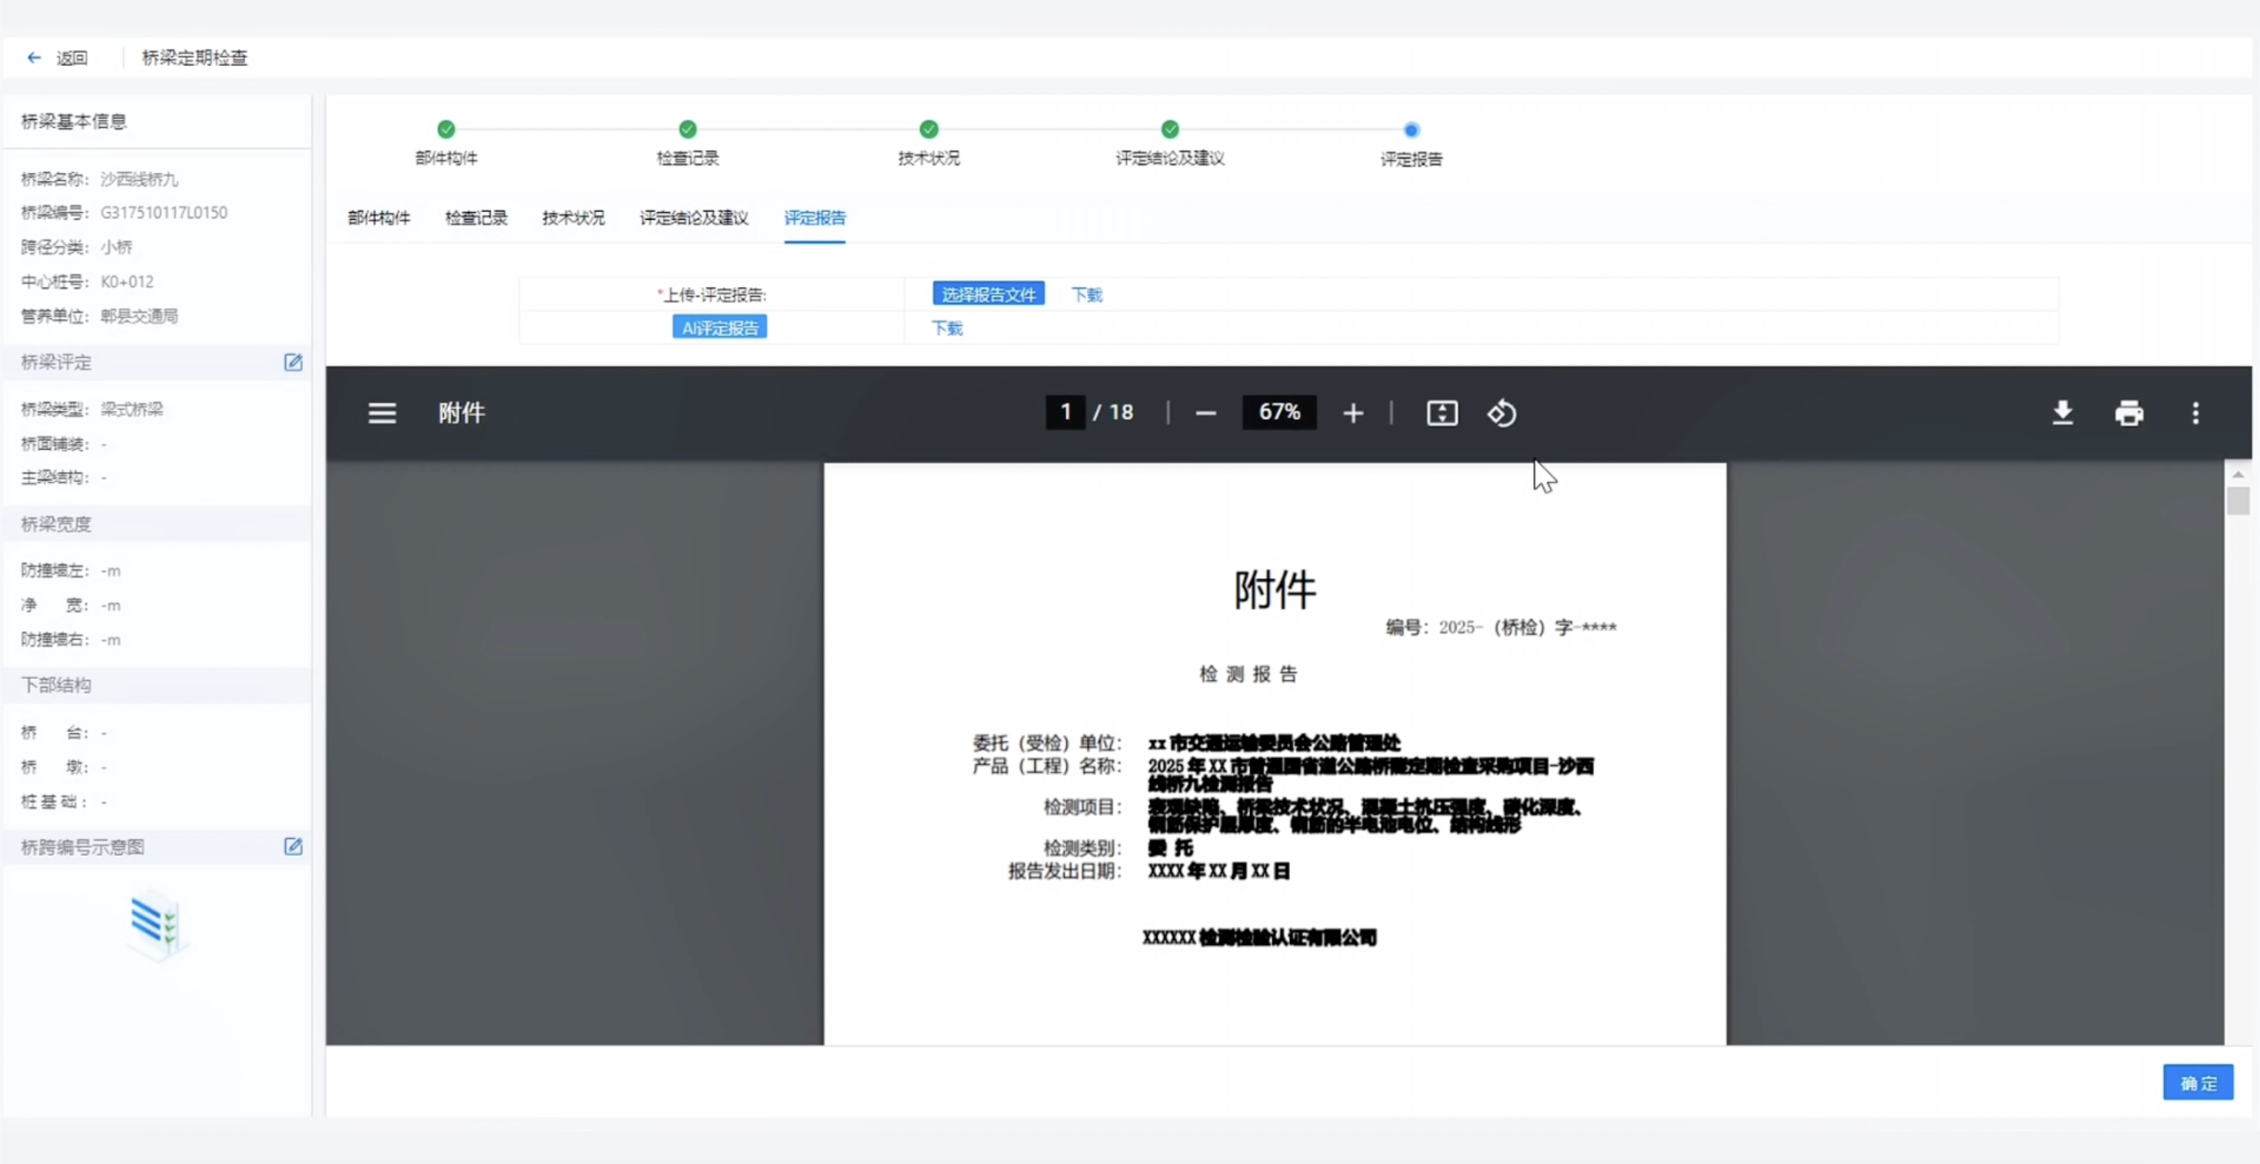Download the PDF from viewer toolbar
Viewport: 2260px width, 1164px height.
tap(2062, 413)
